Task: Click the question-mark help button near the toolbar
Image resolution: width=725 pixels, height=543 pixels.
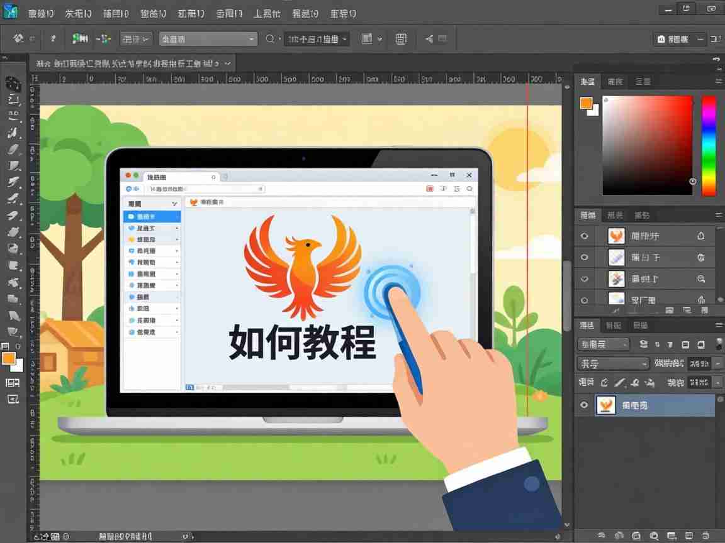Action: pos(53,38)
